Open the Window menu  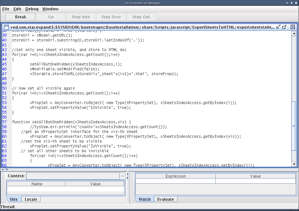[x=50, y=9]
